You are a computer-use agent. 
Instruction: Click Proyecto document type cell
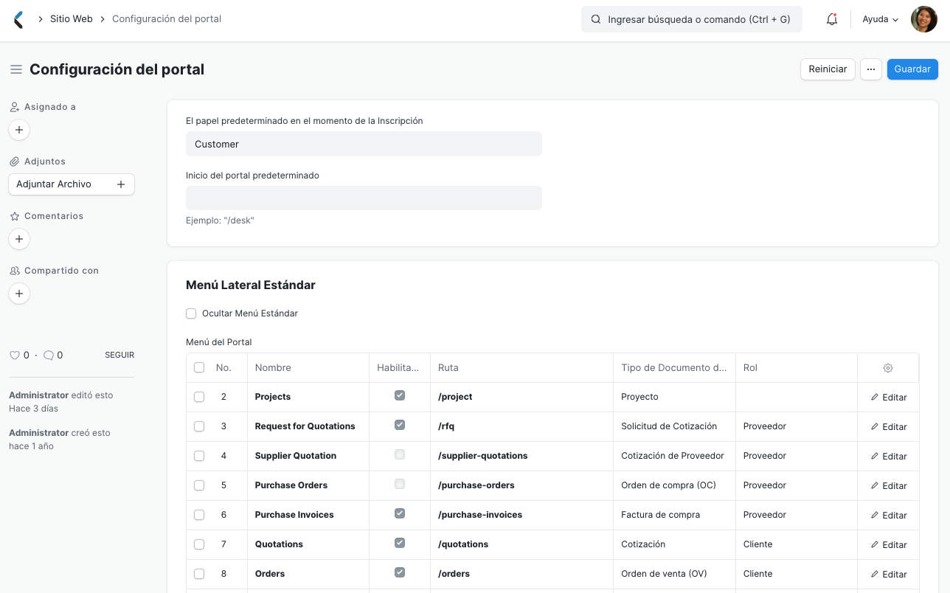[x=674, y=397]
